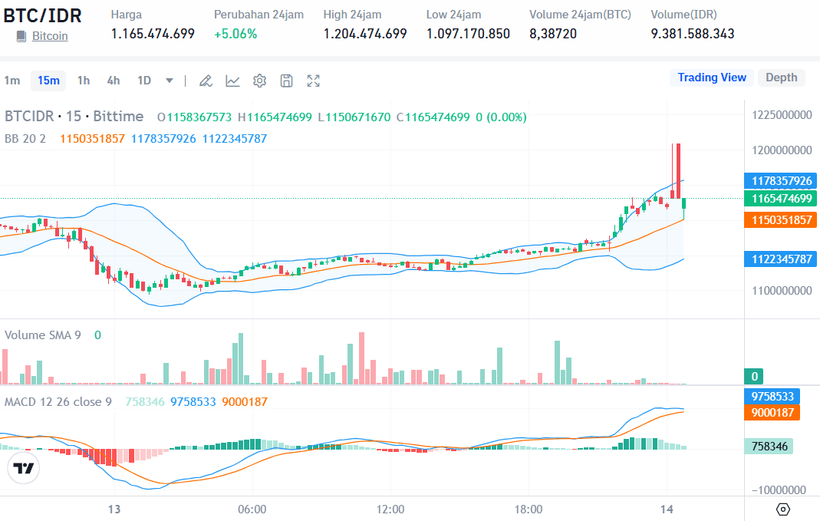Select the 1m timeframe

point(12,80)
